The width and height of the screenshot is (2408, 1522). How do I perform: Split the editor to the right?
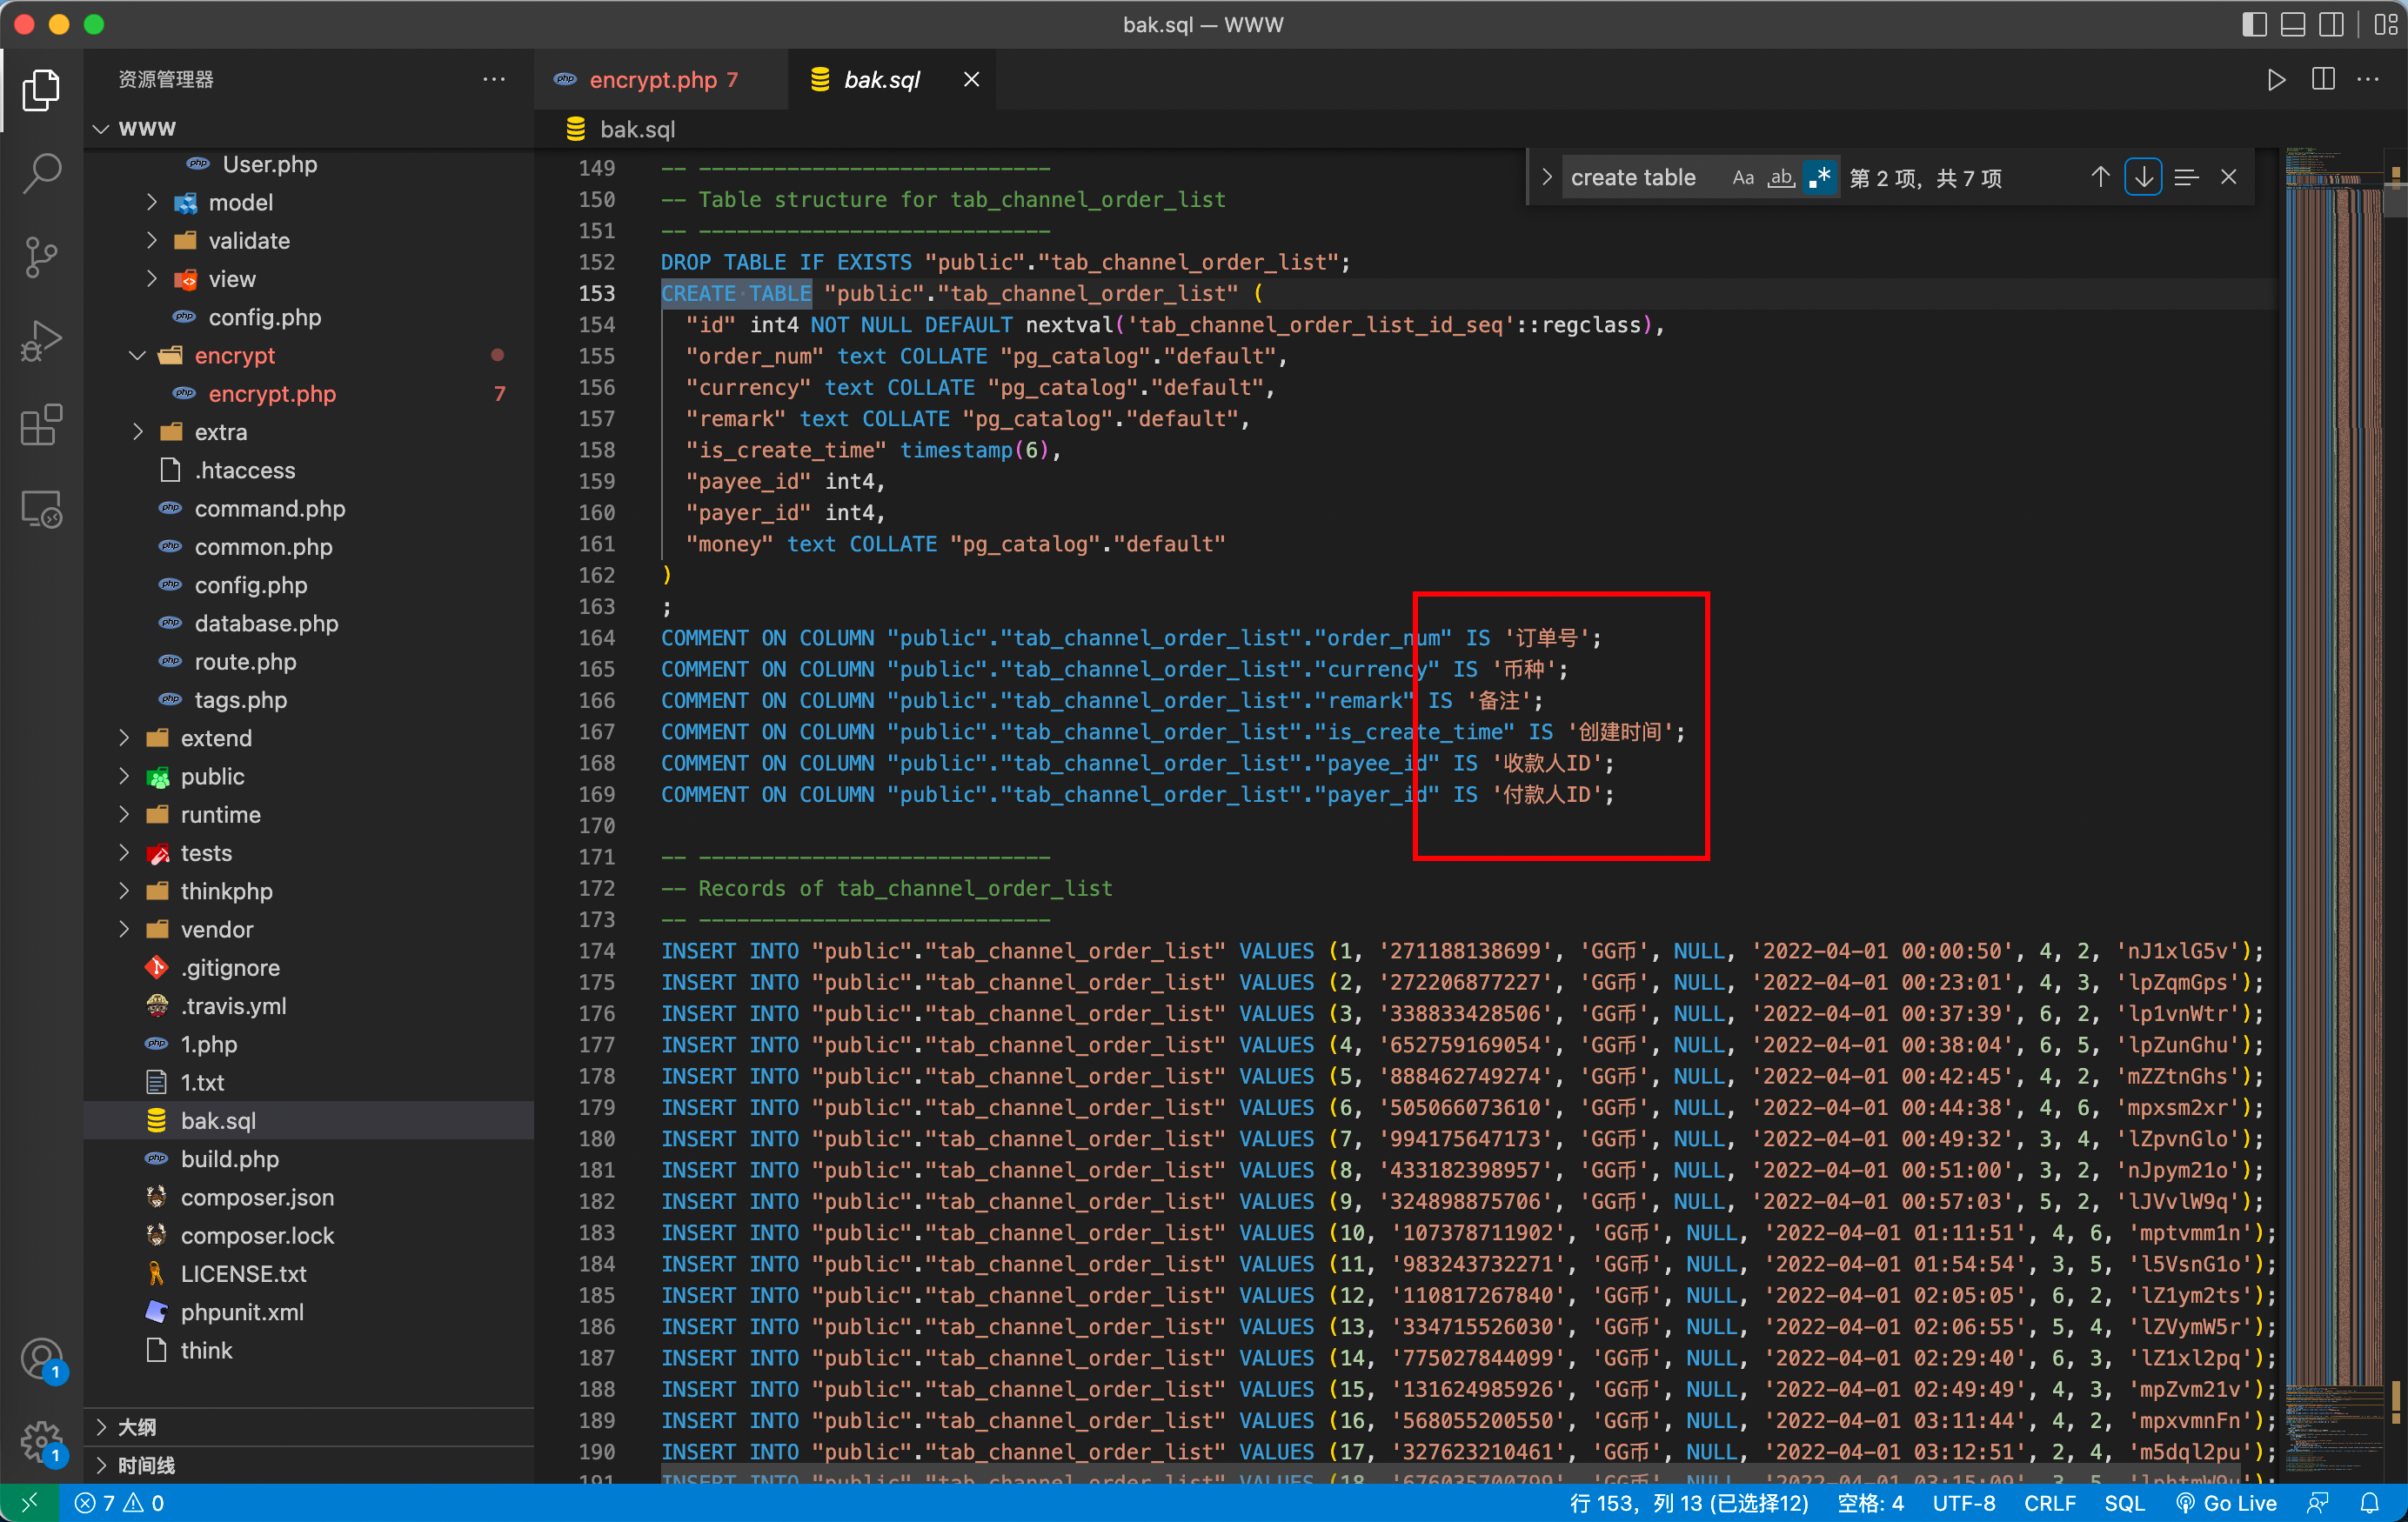pyautogui.click(x=2323, y=80)
